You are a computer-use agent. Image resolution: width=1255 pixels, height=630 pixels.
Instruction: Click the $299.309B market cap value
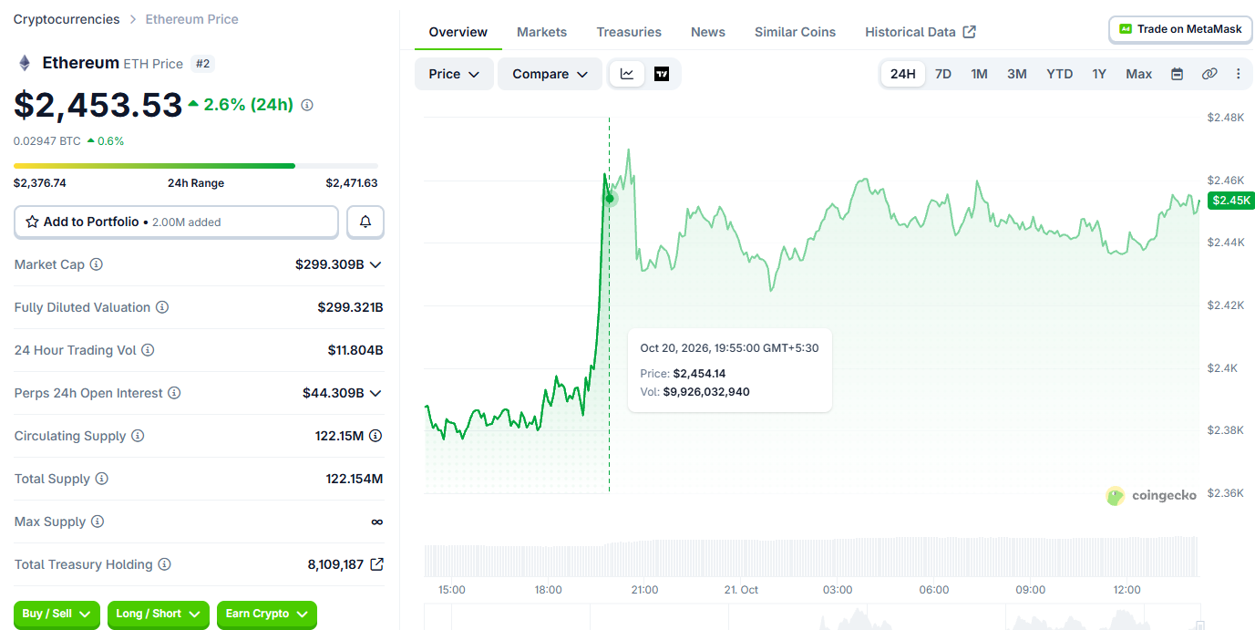[329, 264]
